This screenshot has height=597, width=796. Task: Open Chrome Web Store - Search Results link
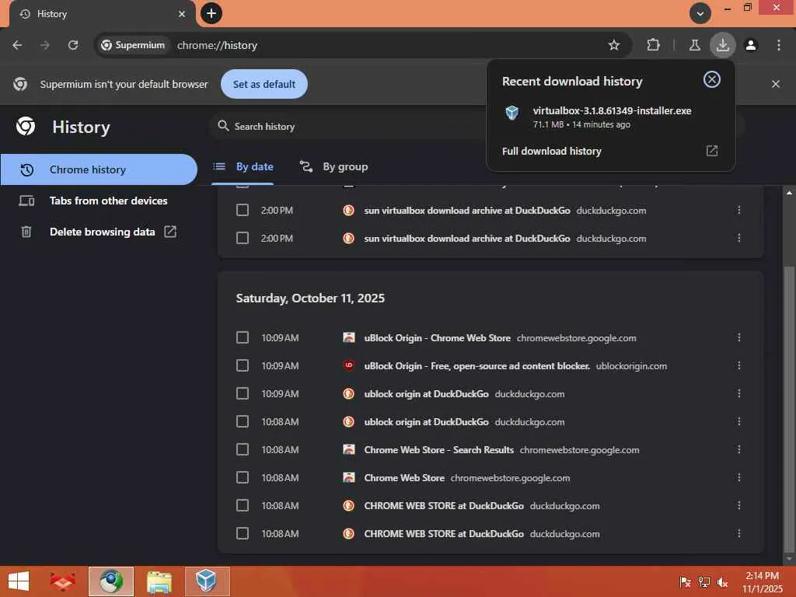[438, 449]
